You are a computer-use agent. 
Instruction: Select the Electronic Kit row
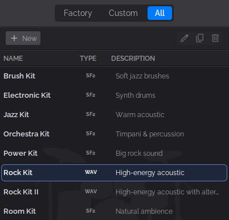[x=114, y=96]
